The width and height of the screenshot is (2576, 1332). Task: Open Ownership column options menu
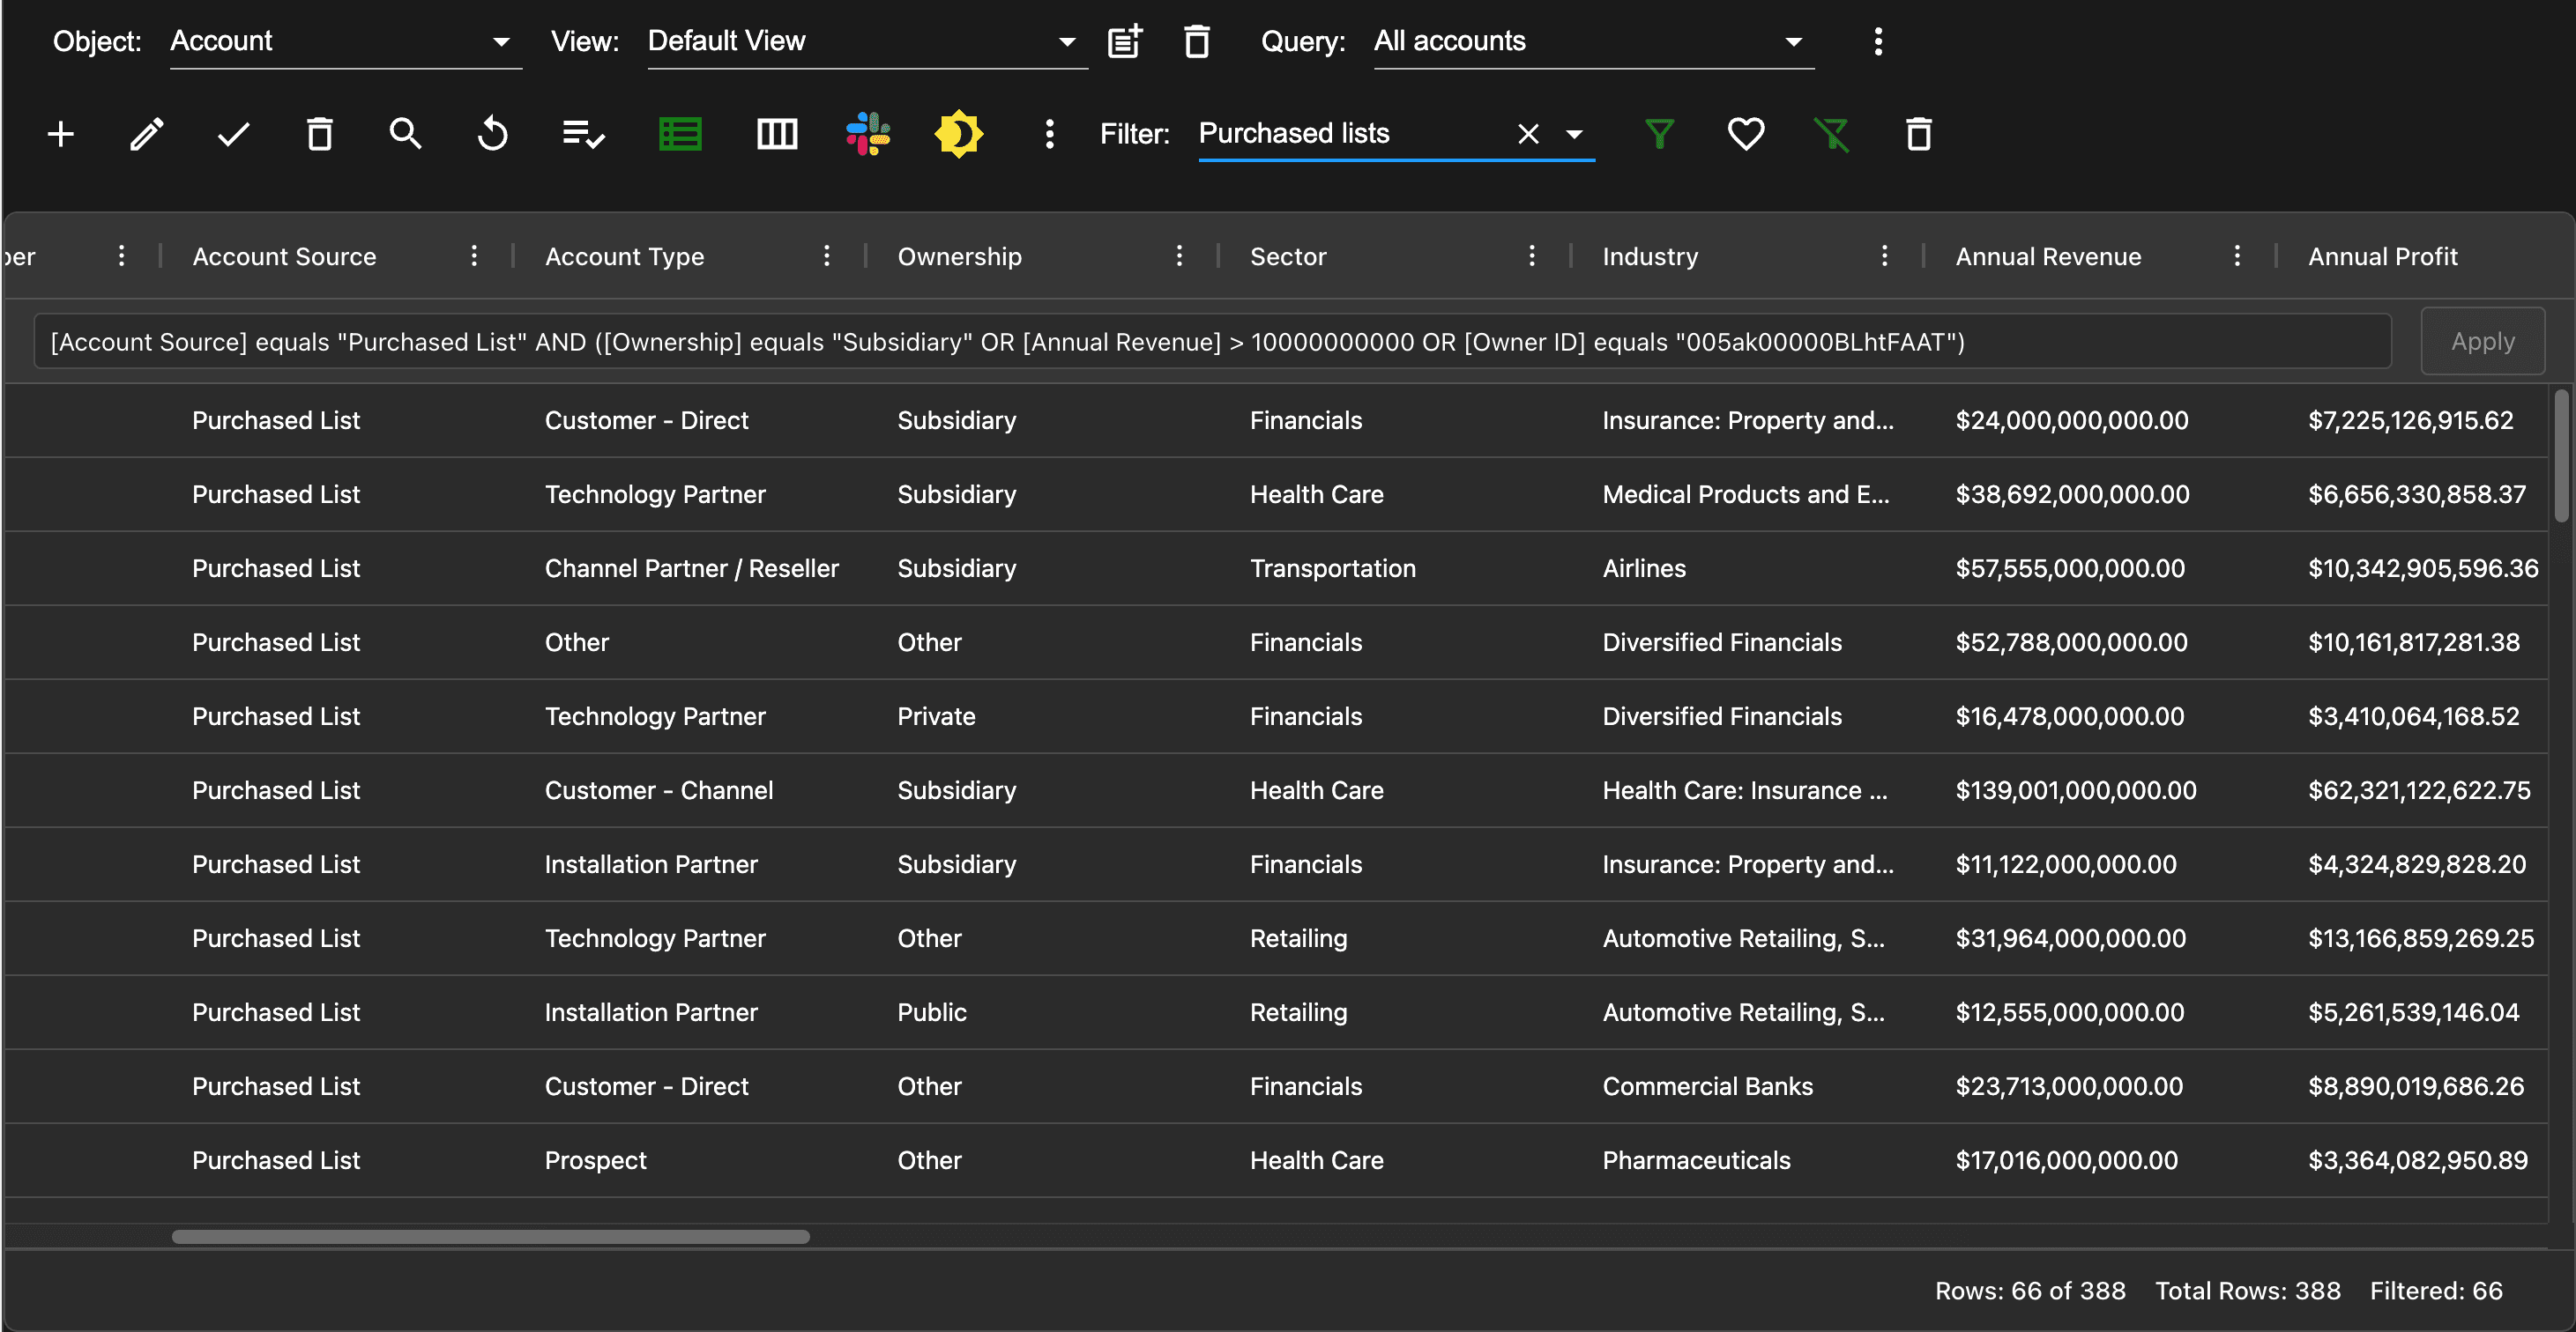(1179, 255)
